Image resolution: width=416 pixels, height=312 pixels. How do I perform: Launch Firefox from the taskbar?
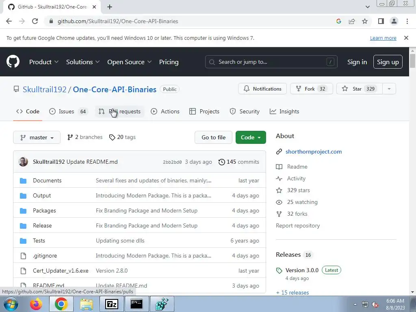point(36,304)
